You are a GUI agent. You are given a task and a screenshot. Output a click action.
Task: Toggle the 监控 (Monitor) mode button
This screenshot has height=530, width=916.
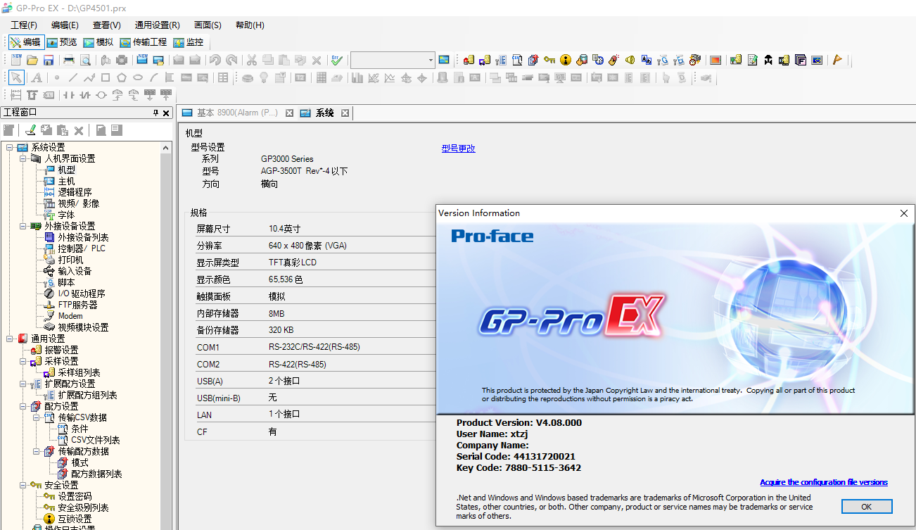click(x=188, y=42)
